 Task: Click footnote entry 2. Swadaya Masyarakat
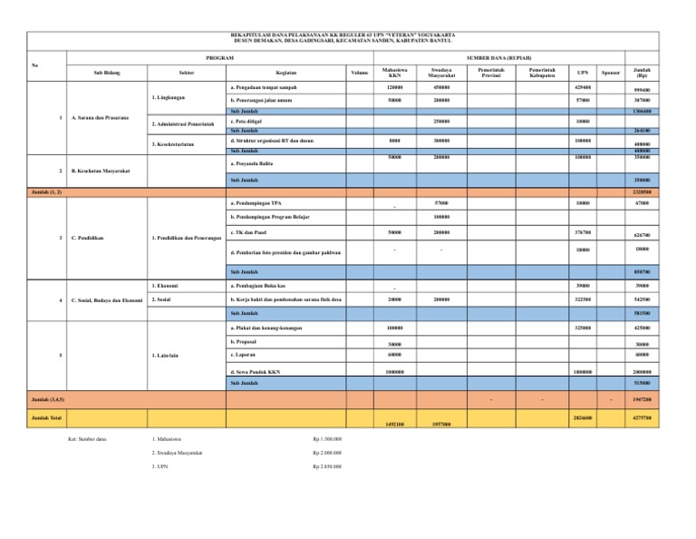tap(177, 453)
